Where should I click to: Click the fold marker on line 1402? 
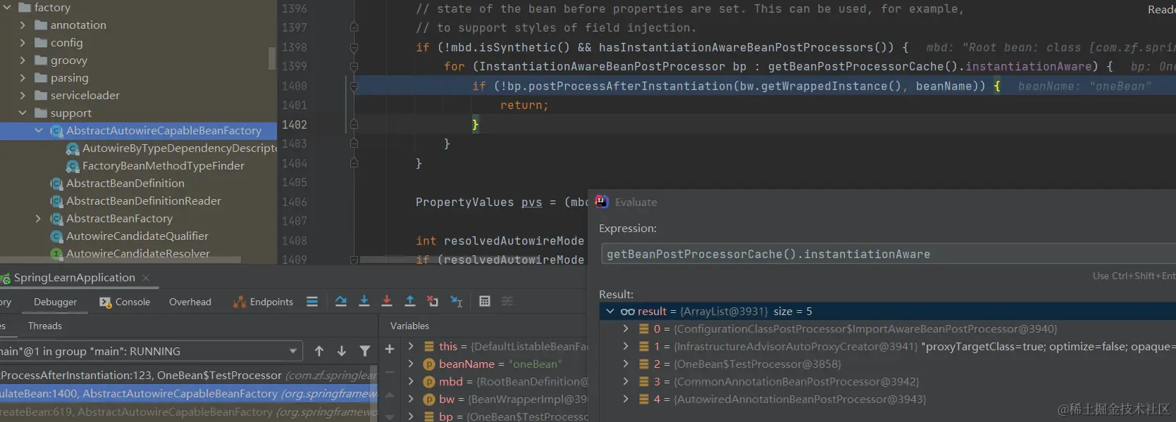pos(354,124)
